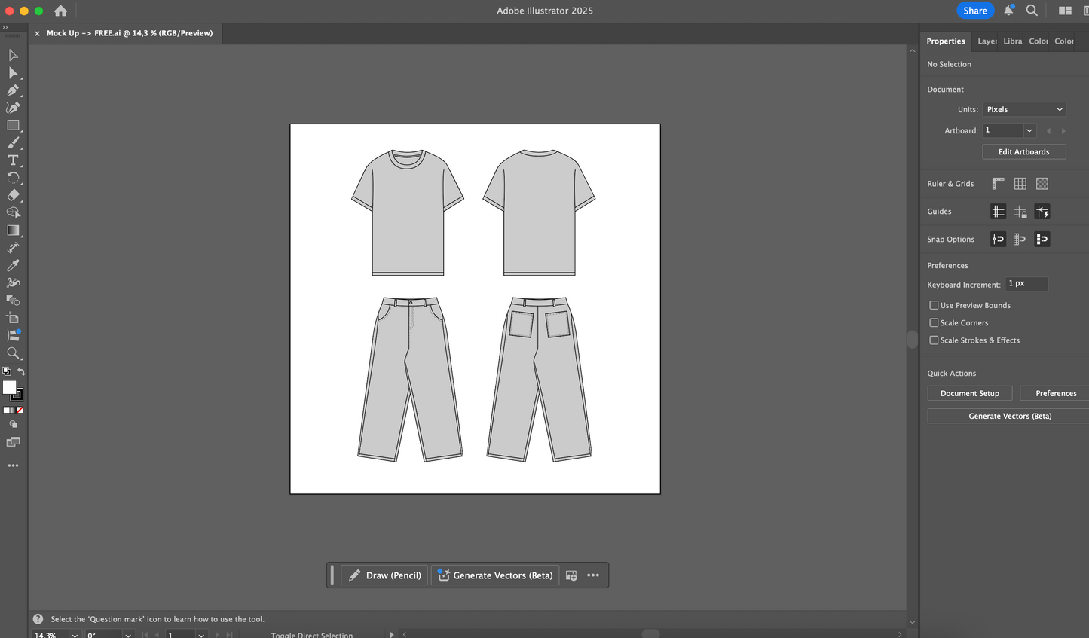The width and height of the screenshot is (1089, 638).
Task: Open the Rulers & Grids ruler icon
Action: 998,183
